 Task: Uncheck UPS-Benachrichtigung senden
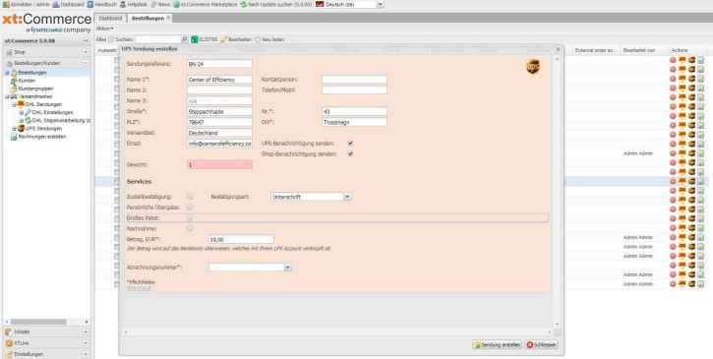coord(350,144)
